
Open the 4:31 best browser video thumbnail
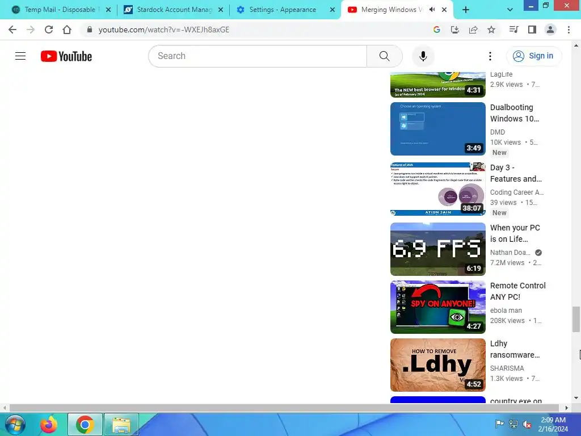(x=437, y=85)
